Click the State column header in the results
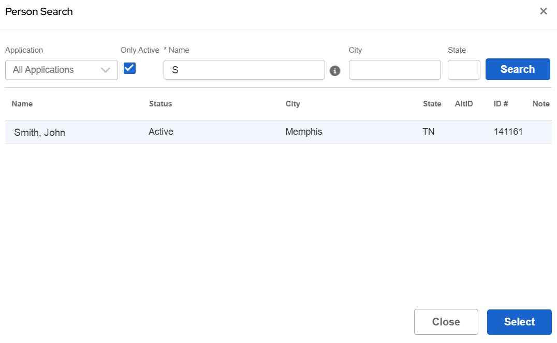The width and height of the screenshot is (557, 343). tap(432, 104)
